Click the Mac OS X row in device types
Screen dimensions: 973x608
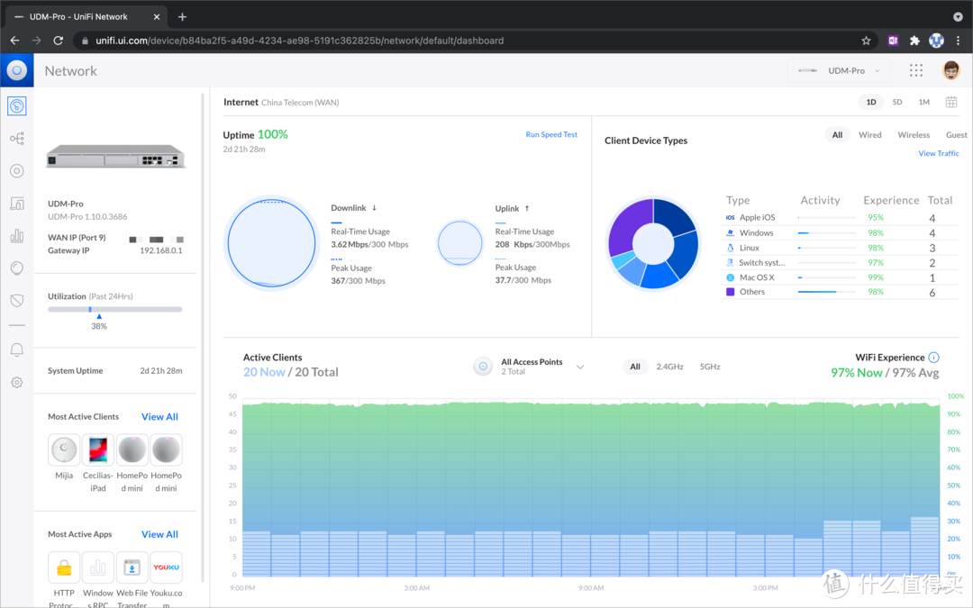coord(842,277)
